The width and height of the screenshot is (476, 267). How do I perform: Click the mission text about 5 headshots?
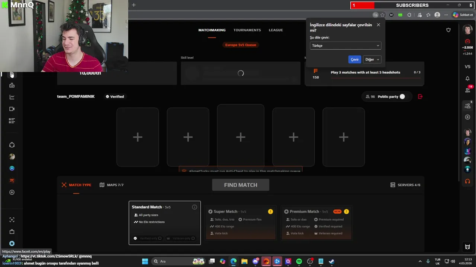(x=366, y=72)
